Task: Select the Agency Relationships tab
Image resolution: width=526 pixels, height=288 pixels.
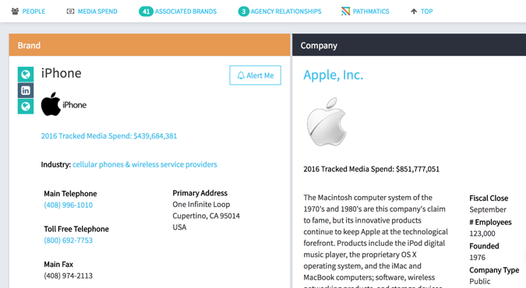Action: 286,12
